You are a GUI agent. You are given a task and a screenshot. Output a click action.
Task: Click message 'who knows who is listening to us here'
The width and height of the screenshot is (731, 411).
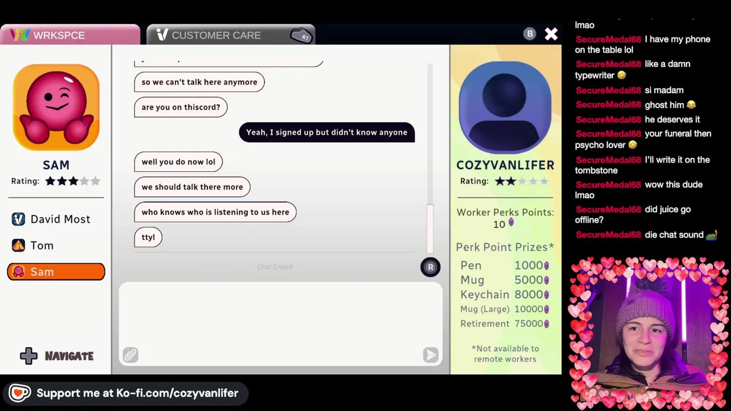(215, 212)
